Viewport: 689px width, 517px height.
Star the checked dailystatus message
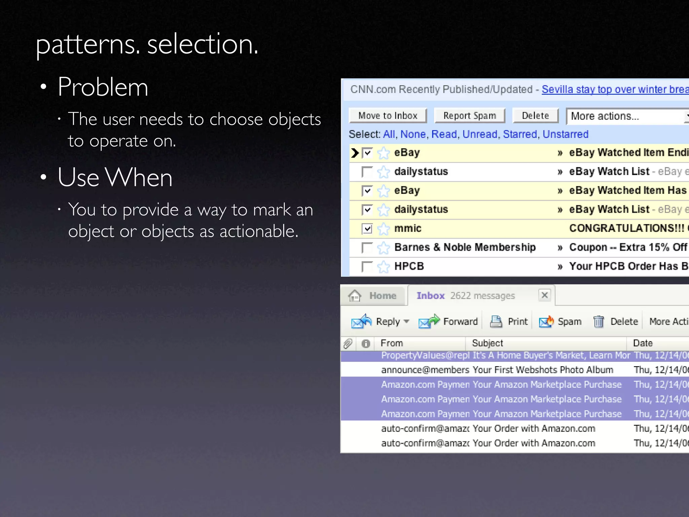tap(383, 210)
